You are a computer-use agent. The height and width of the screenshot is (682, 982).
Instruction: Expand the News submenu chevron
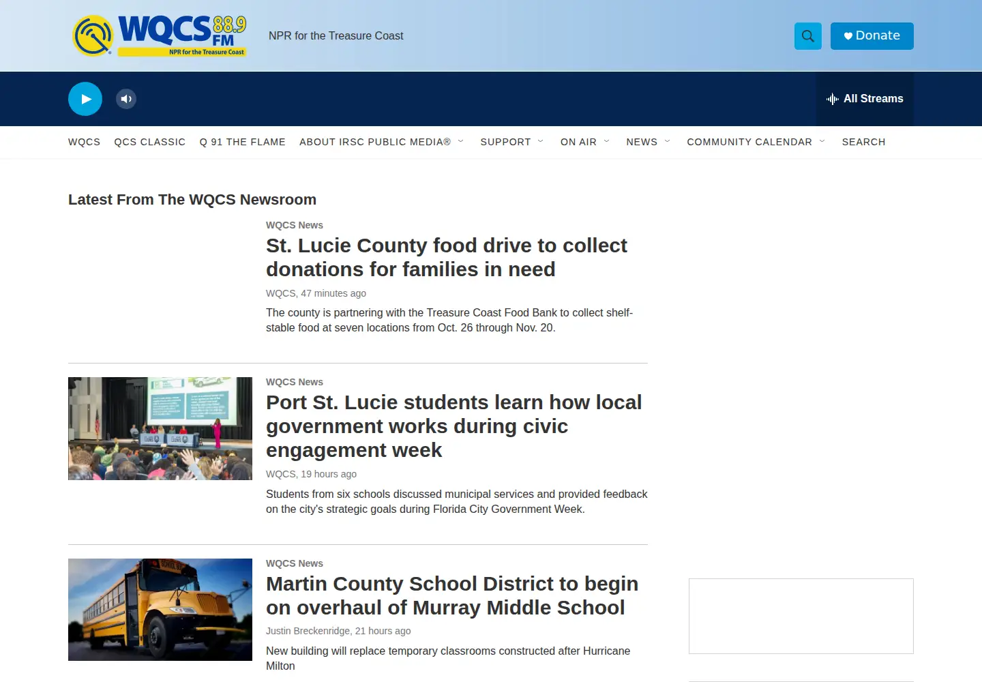tap(668, 141)
